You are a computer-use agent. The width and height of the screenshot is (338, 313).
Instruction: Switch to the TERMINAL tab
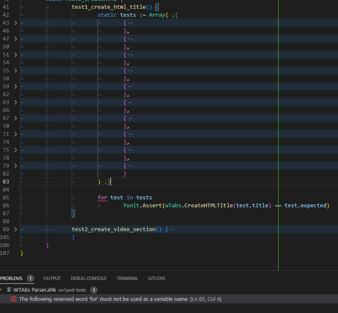(x=127, y=278)
